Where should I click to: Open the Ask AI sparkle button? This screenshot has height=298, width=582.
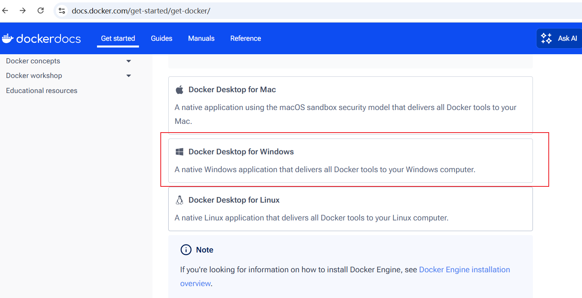tap(559, 38)
